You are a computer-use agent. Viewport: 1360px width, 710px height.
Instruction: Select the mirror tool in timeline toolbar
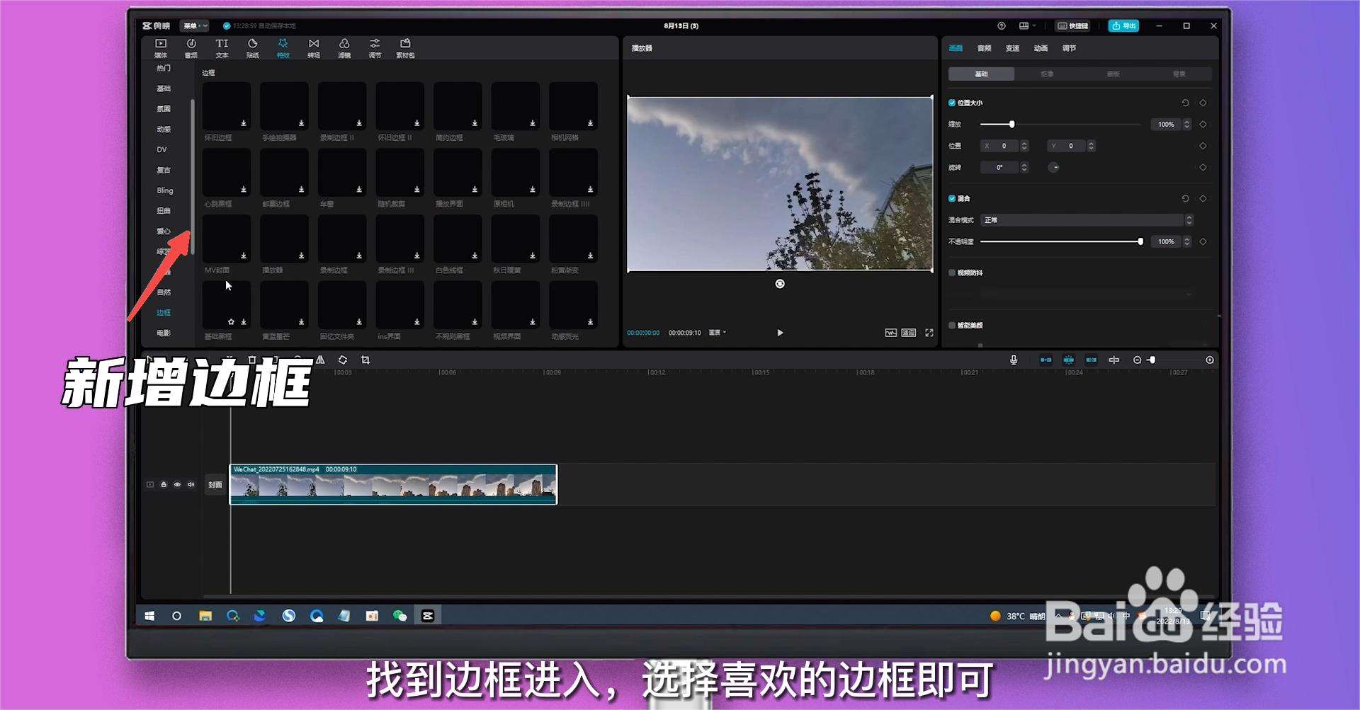click(x=320, y=360)
